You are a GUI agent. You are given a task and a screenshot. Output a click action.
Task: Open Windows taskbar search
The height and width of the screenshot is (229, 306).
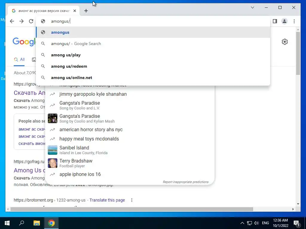pos(22,223)
